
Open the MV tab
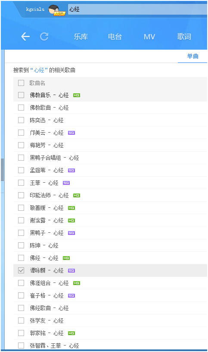tap(149, 37)
